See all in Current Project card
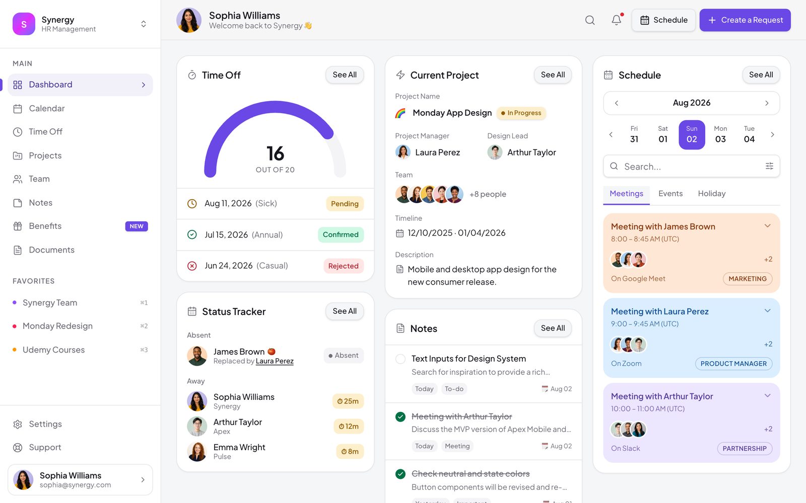806x503 pixels. pyautogui.click(x=553, y=75)
